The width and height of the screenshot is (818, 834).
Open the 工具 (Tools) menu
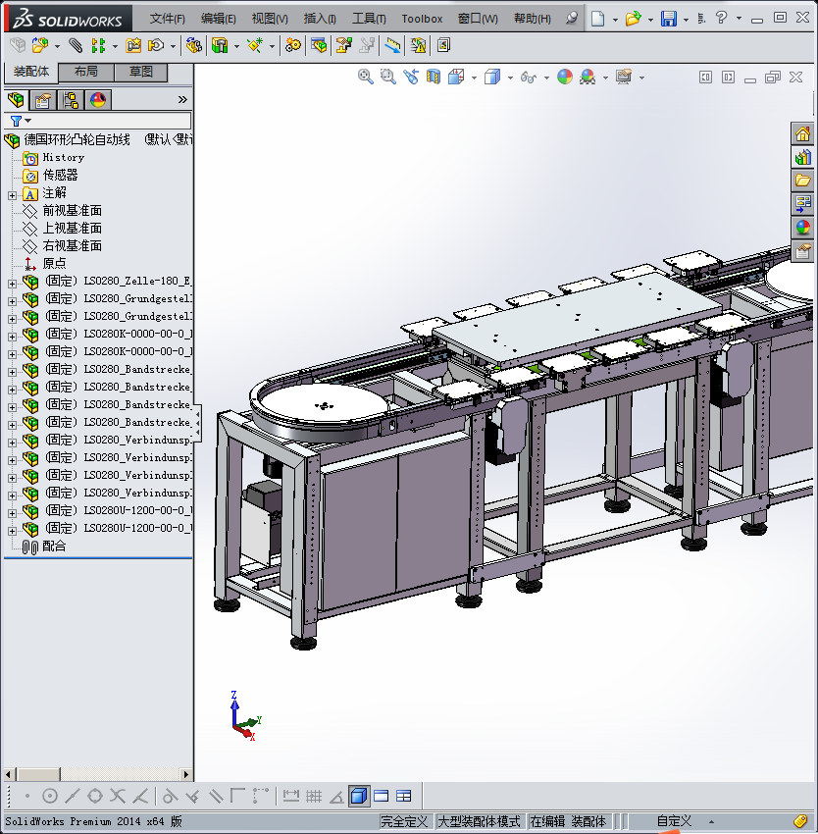(369, 19)
